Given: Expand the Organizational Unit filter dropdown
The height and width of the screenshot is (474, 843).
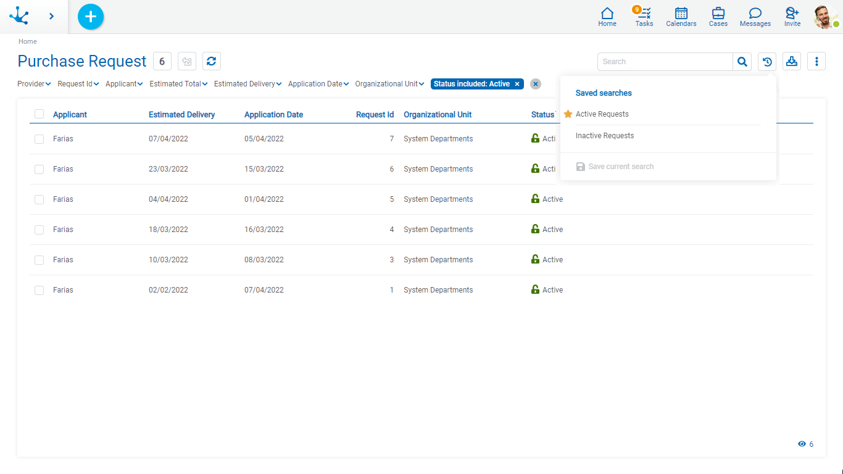Looking at the screenshot, I should pyautogui.click(x=389, y=84).
